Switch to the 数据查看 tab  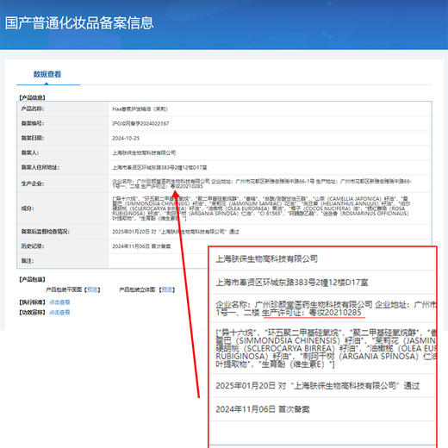click(x=47, y=74)
